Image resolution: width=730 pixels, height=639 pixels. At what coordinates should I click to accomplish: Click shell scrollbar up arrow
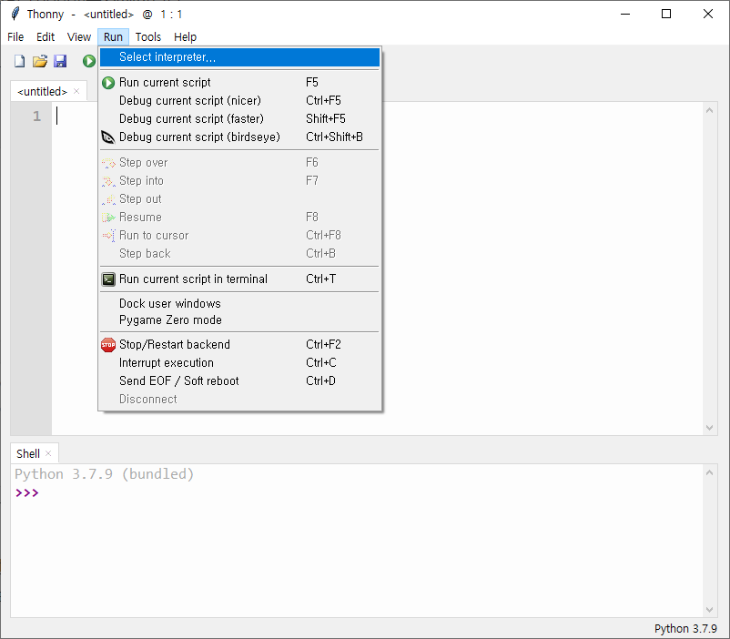[709, 472]
